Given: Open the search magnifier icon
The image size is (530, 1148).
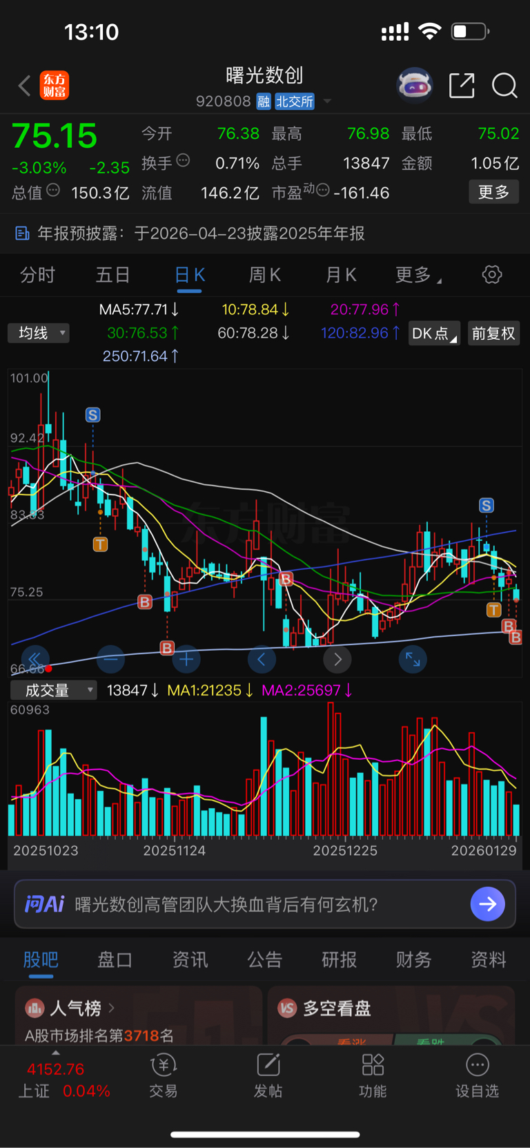Looking at the screenshot, I should point(504,86).
